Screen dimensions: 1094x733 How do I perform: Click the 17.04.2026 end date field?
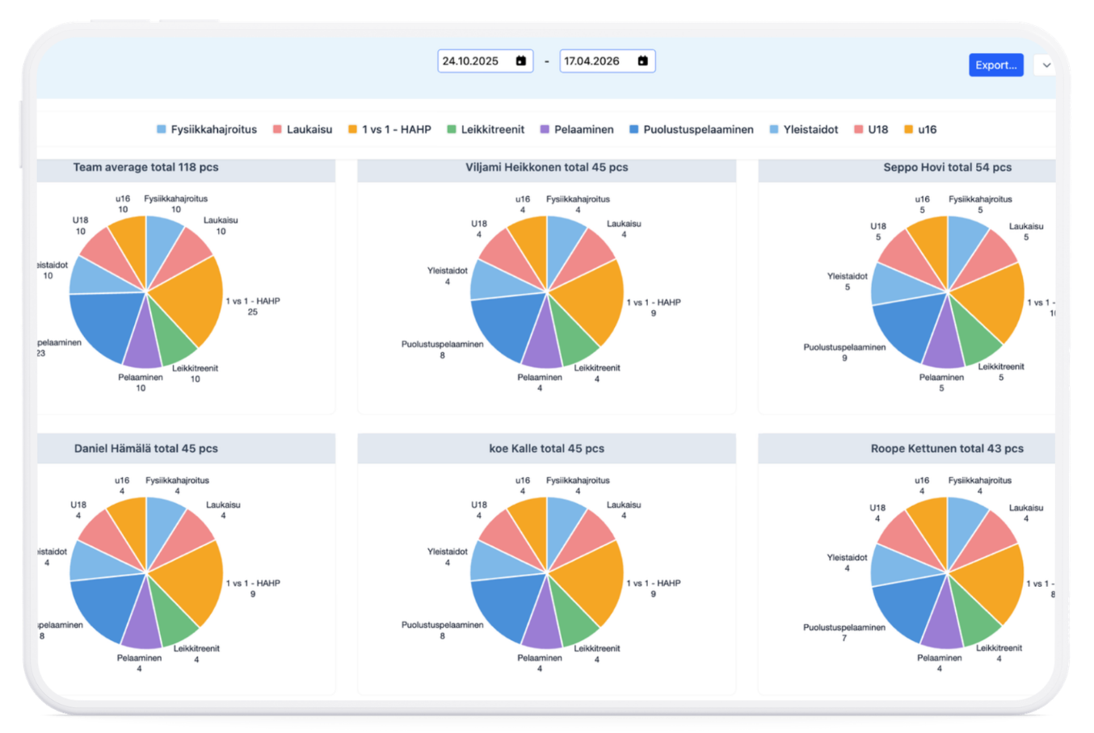[608, 61]
